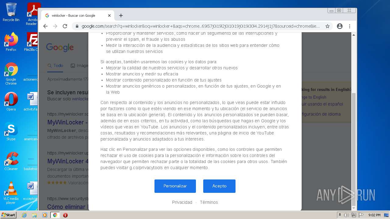Click the taskbar clock showing 9:02 PM

pos(374,215)
